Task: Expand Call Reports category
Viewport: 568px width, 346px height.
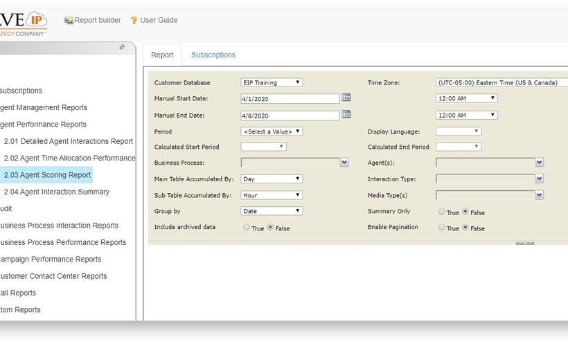Action: pos(18,293)
